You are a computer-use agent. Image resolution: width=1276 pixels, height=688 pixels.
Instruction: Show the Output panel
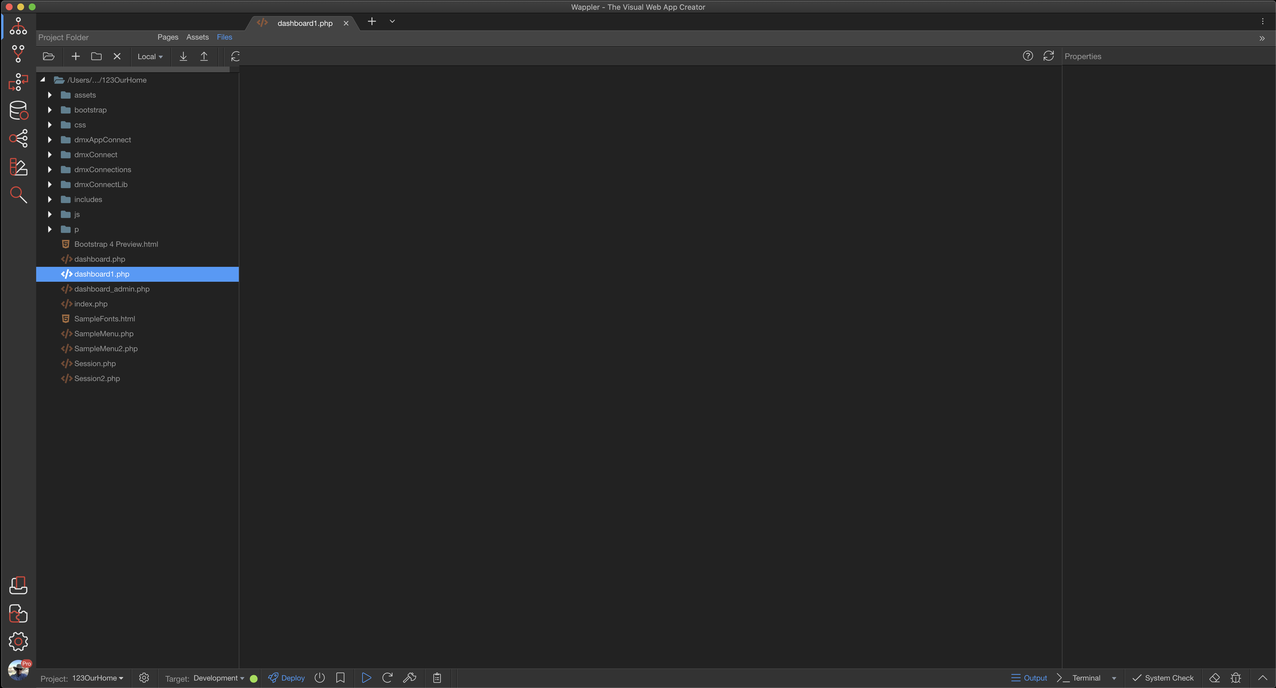[x=1029, y=678]
